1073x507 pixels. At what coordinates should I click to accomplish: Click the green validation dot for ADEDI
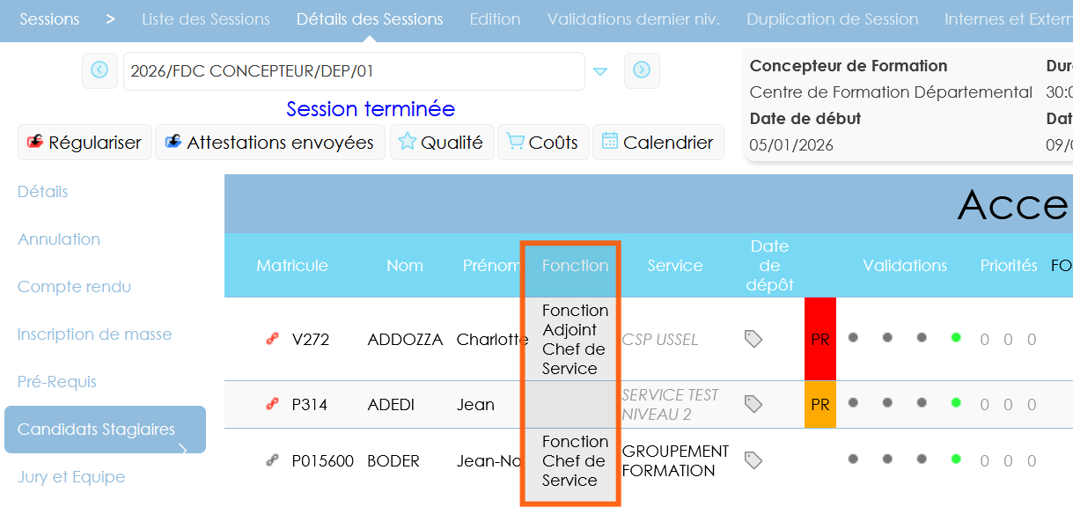click(x=956, y=402)
